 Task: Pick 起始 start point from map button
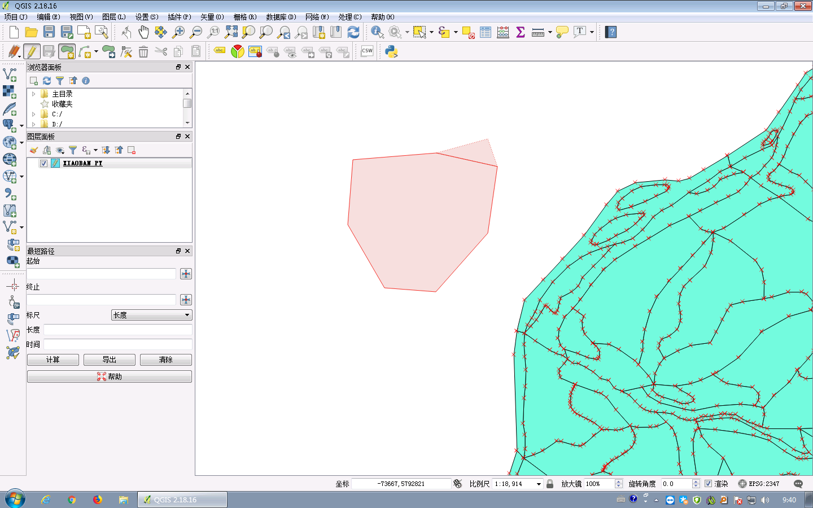point(186,274)
